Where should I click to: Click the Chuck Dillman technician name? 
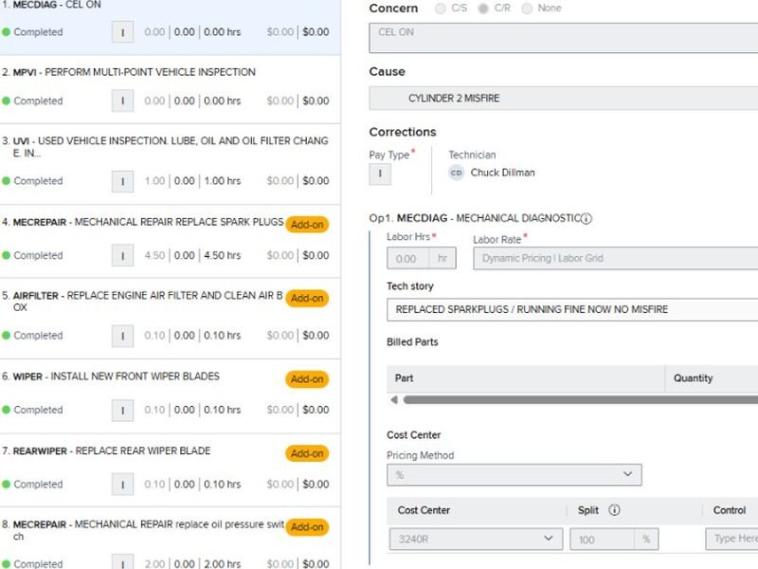pos(503,173)
